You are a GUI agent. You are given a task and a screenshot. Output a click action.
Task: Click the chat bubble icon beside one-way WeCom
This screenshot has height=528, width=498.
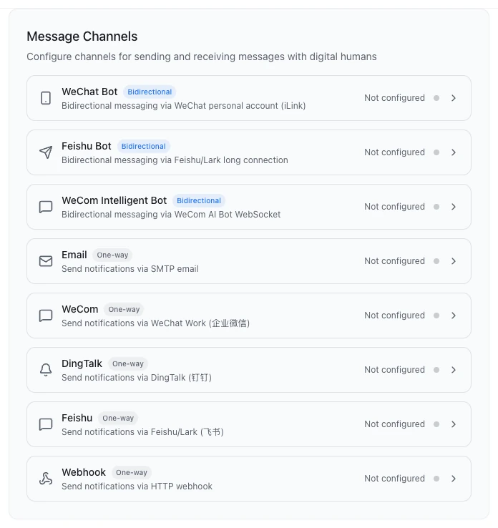click(46, 316)
